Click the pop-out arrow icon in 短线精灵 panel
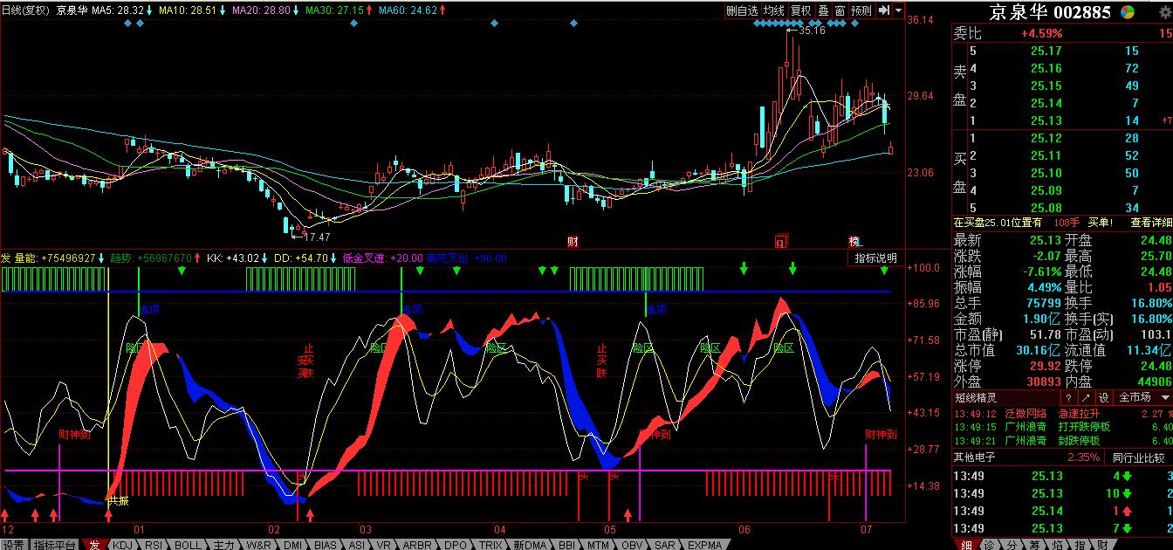Viewport: 1173px width, 550px height. click(1086, 397)
